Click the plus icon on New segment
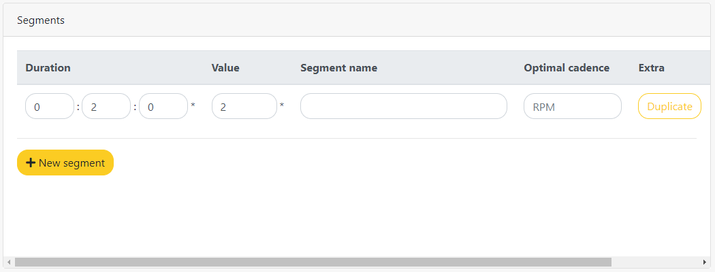 click(31, 163)
